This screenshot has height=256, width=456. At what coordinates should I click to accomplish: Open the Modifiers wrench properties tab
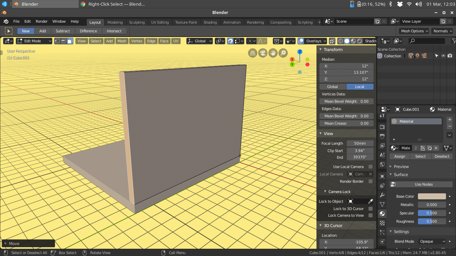pyautogui.click(x=382, y=195)
